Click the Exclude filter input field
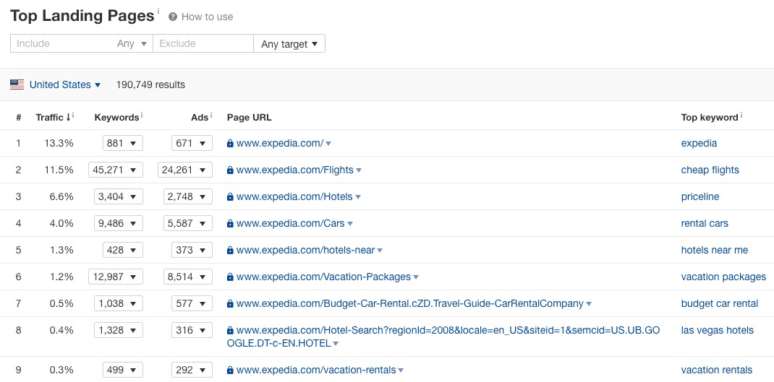774x382 pixels. pyautogui.click(x=203, y=43)
